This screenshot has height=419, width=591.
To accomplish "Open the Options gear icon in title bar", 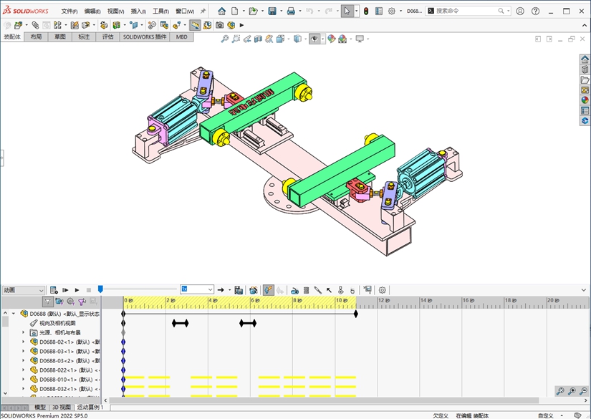I will 392,11.
